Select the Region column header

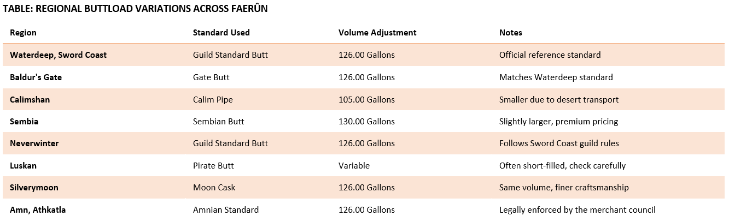(23, 33)
